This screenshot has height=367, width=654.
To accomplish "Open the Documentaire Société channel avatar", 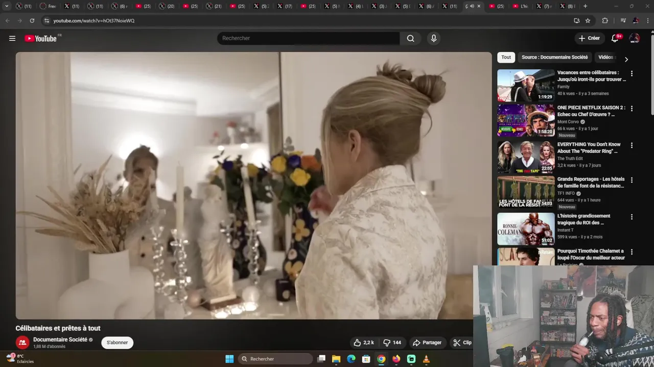I will (22, 343).
